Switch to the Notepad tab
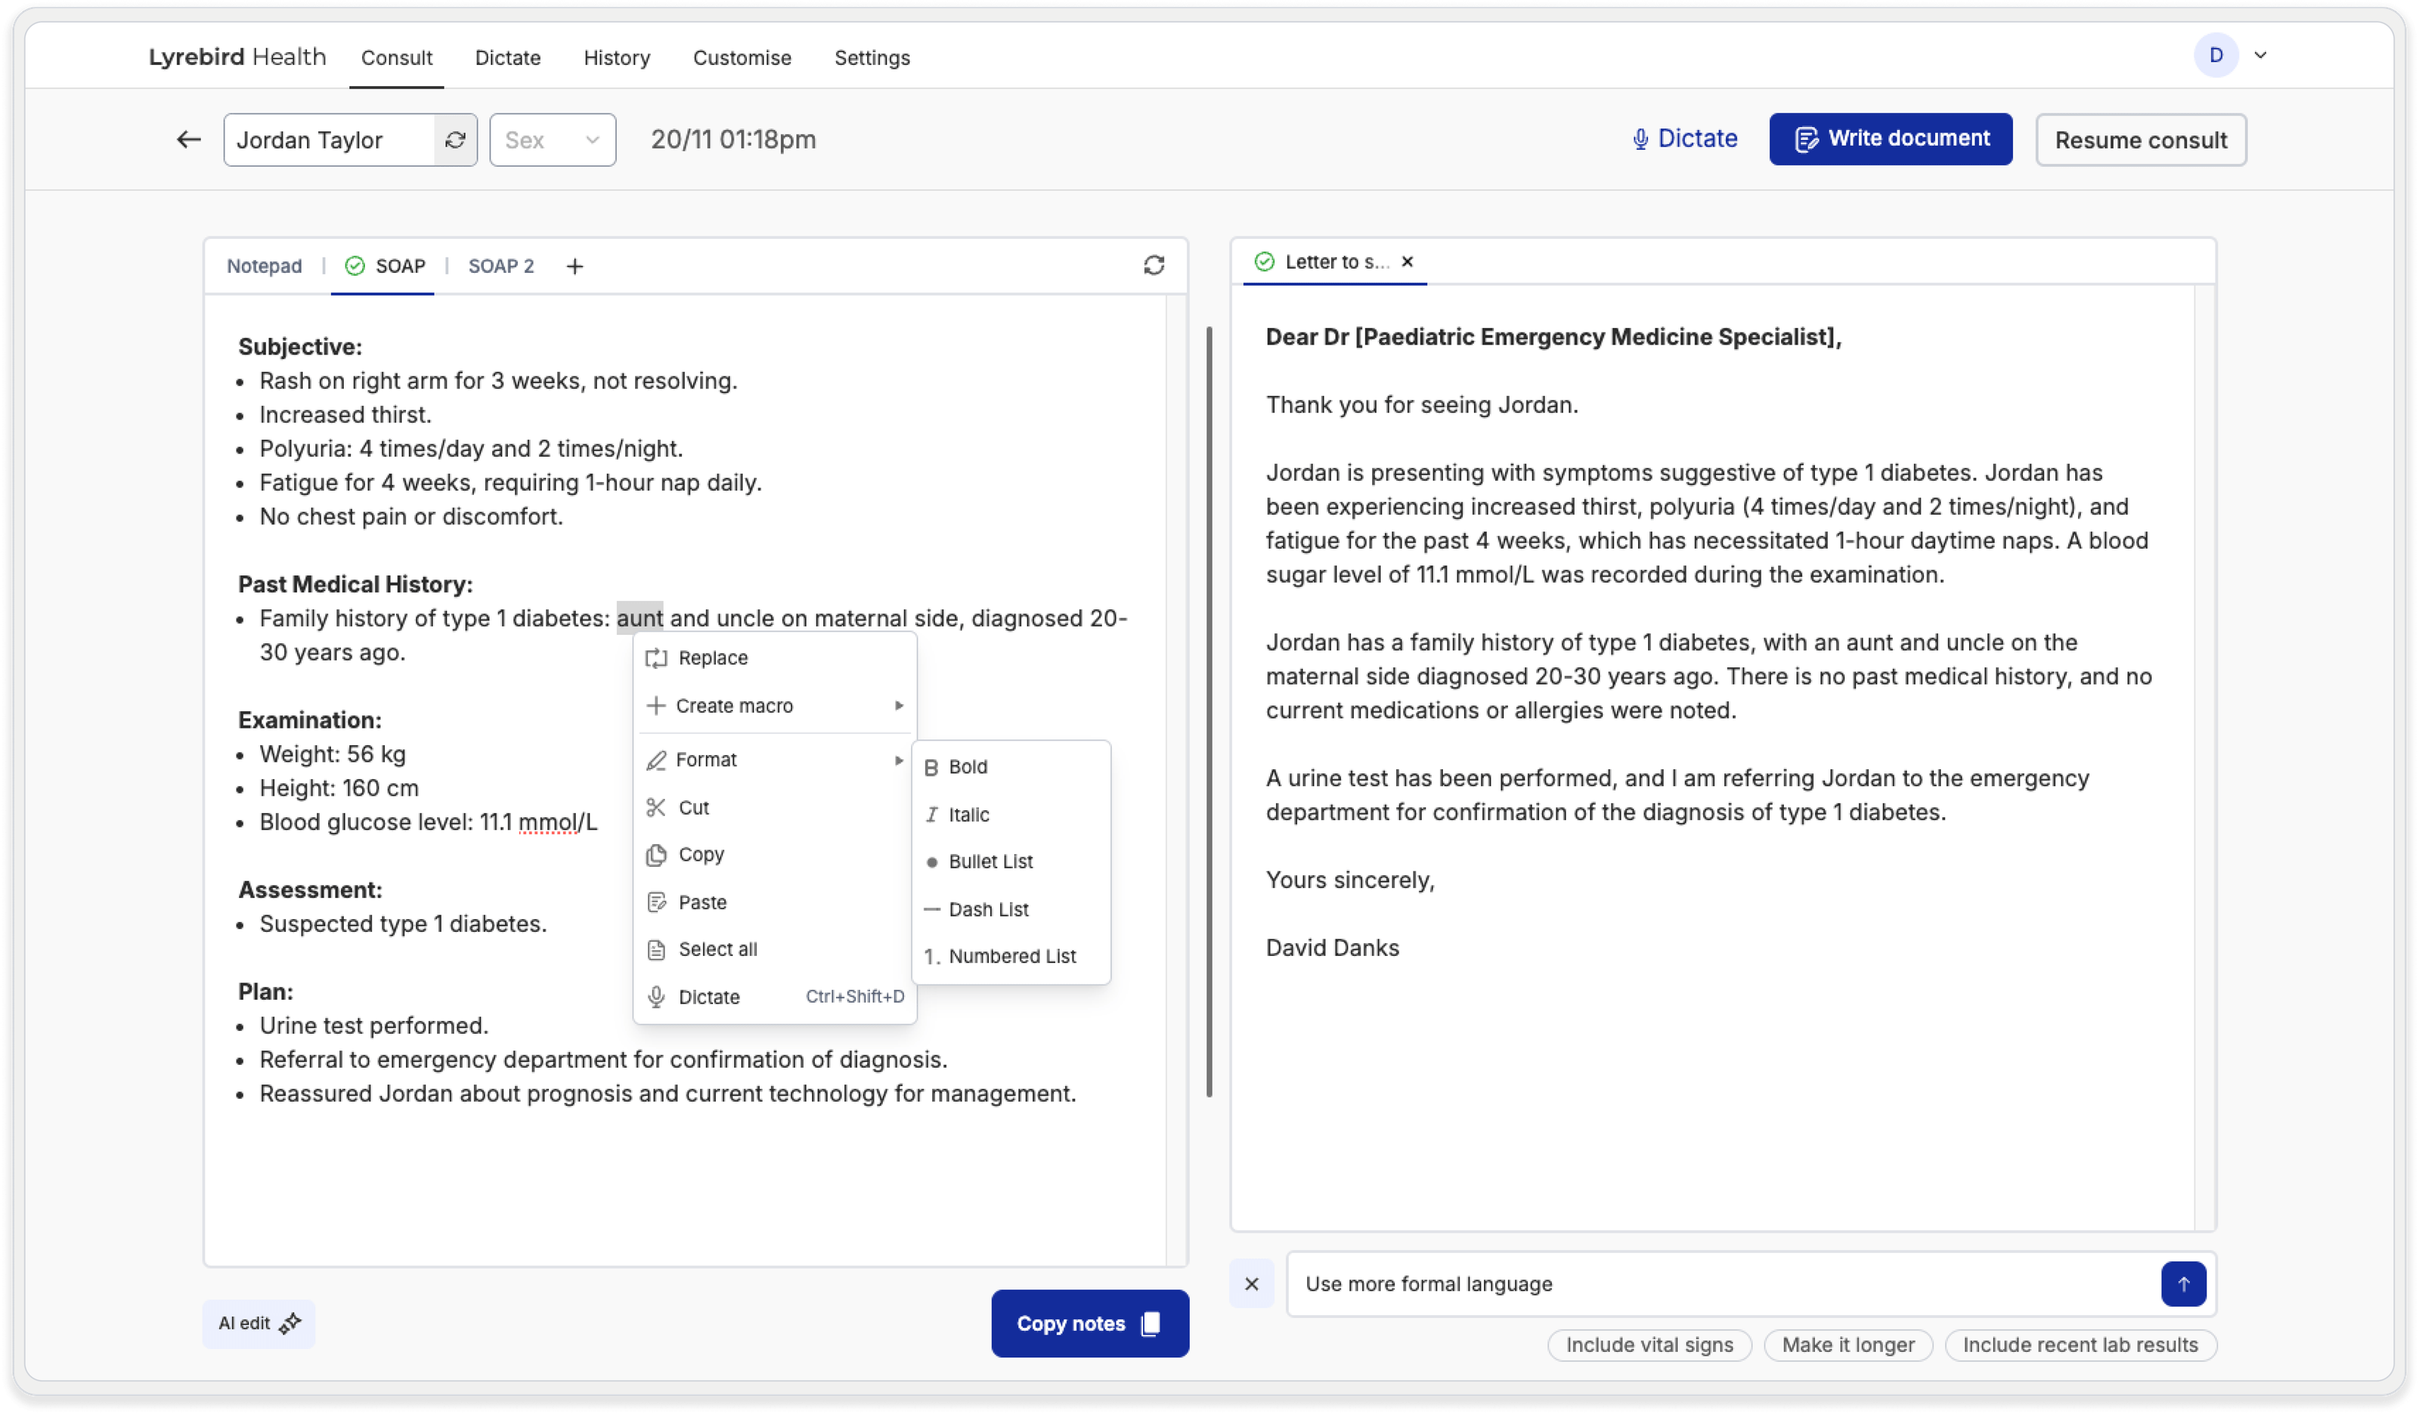 [263, 266]
